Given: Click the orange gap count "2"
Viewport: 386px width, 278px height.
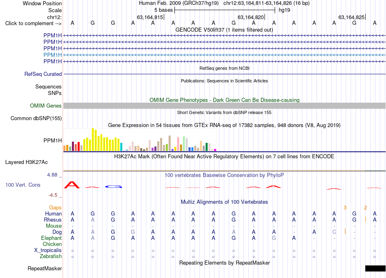Looking at the screenshot, I should [x=365, y=208].
